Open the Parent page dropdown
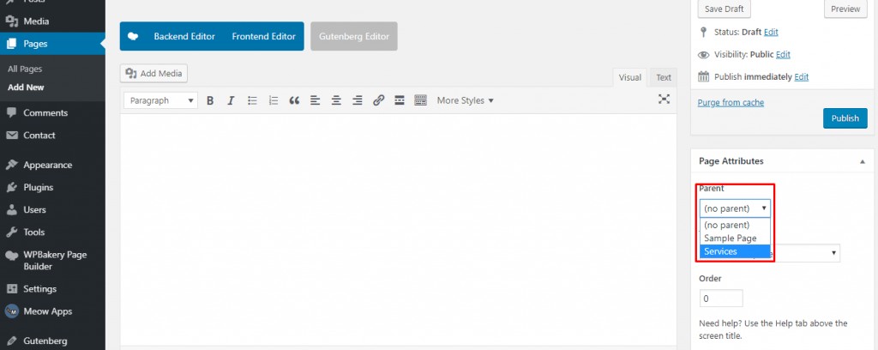 (x=735, y=208)
